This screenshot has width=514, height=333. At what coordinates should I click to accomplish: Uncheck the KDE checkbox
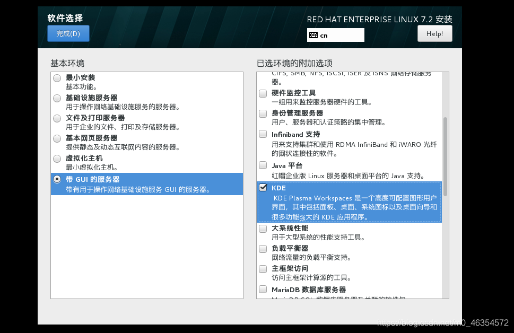click(x=263, y=187)
